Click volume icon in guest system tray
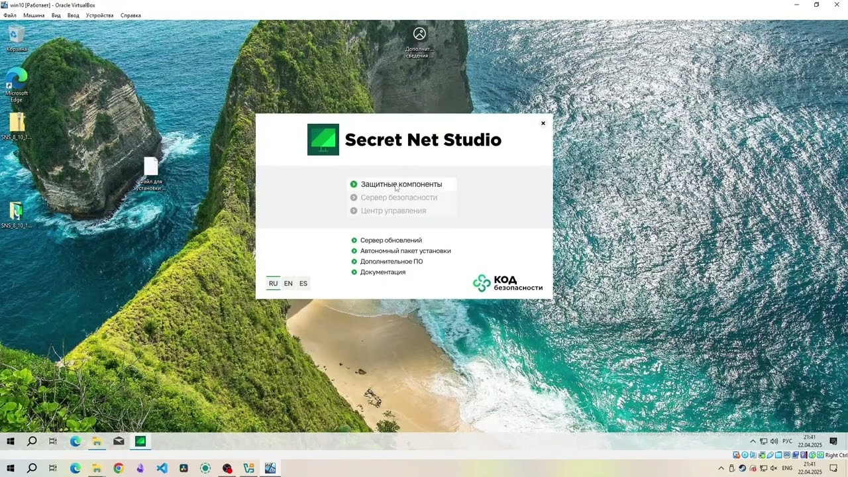Image resolution: width=848 pixels, height=477 pixels. click(774, 441)
